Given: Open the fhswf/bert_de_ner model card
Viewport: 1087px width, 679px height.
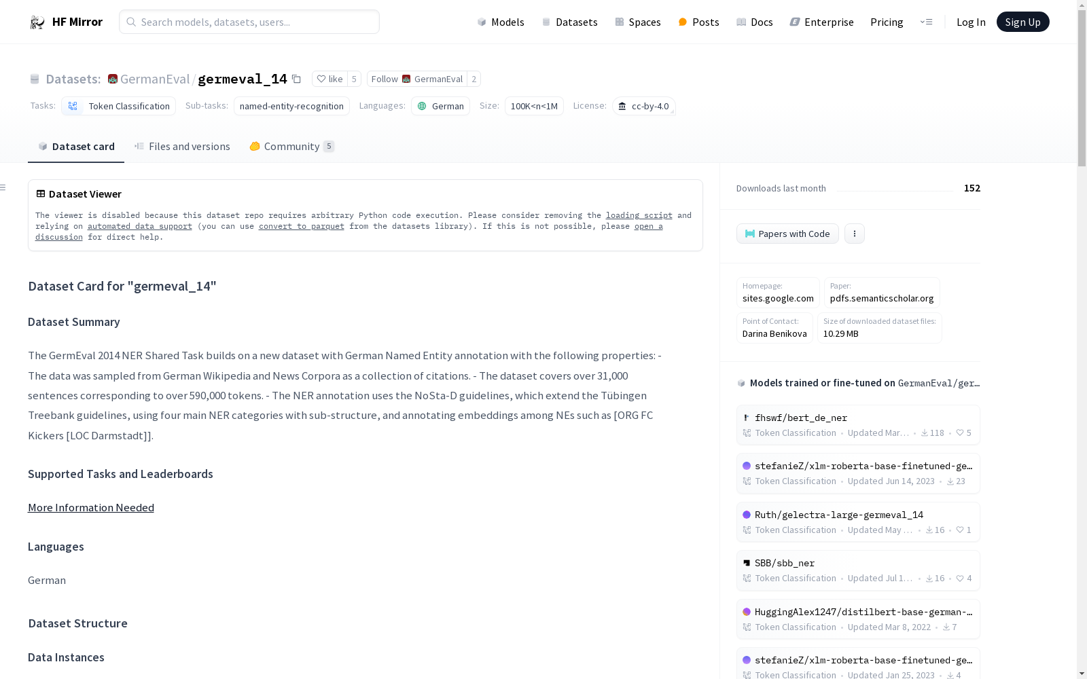Looking at the screenshot, I should coord(858,425).
